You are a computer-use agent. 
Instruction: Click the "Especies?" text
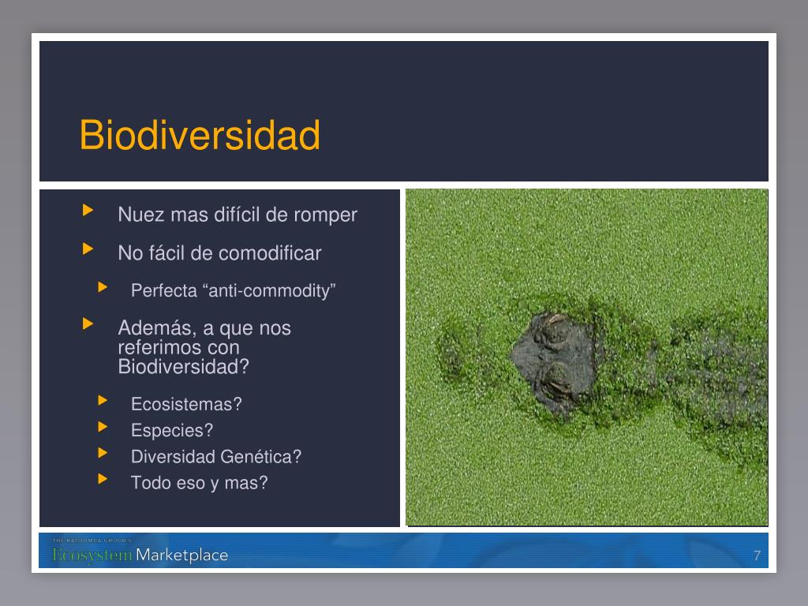click(x=172, y=431)
